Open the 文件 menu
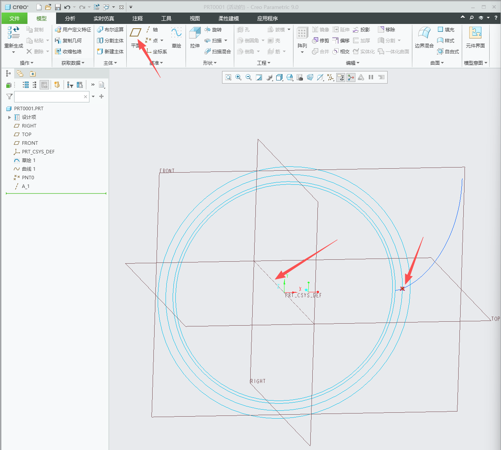 [15, 18]
